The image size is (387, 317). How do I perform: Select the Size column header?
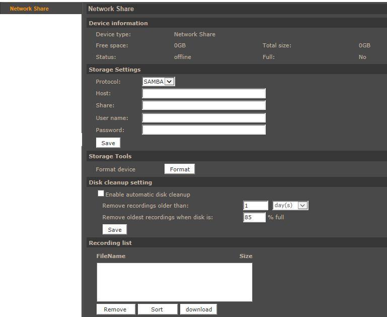click(x=246, y=256)
